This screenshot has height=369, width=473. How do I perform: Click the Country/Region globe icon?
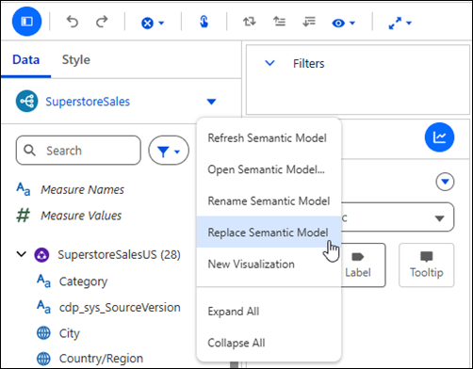click(x=43, y=359)
